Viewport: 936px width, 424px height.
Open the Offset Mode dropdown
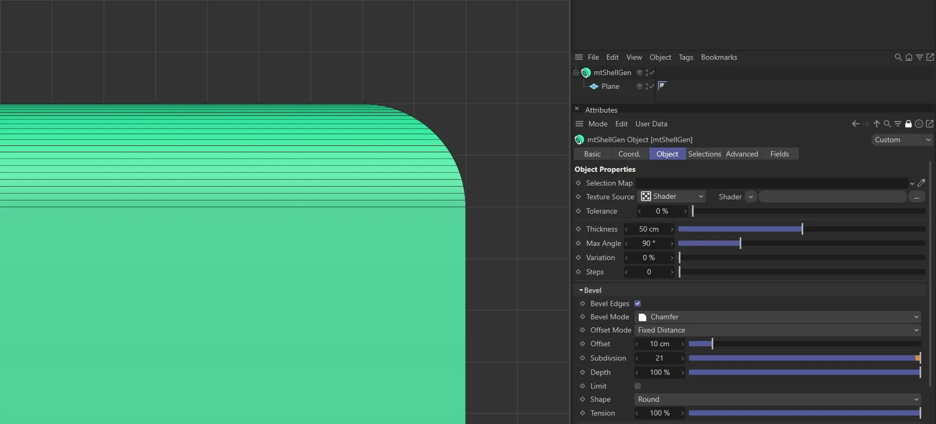(778, 330)
